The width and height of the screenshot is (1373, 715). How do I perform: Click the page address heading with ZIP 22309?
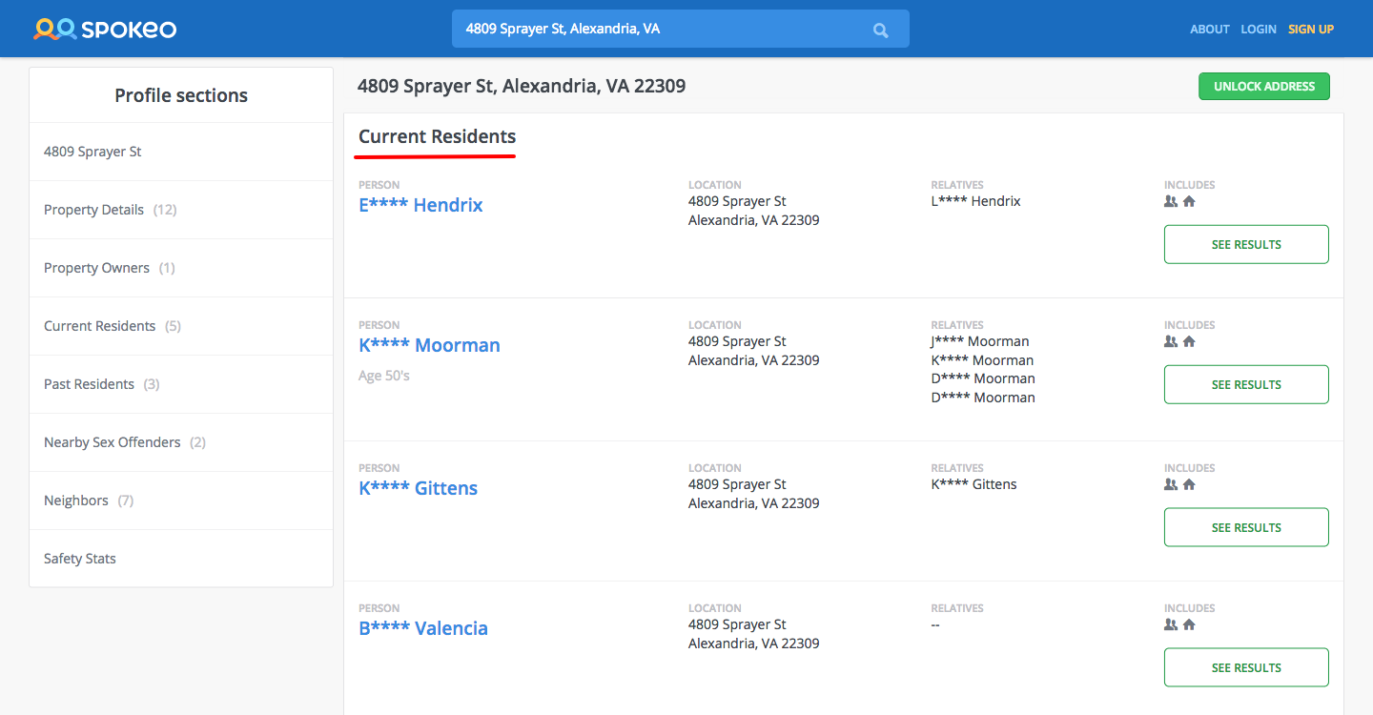[x=522, y=86]
